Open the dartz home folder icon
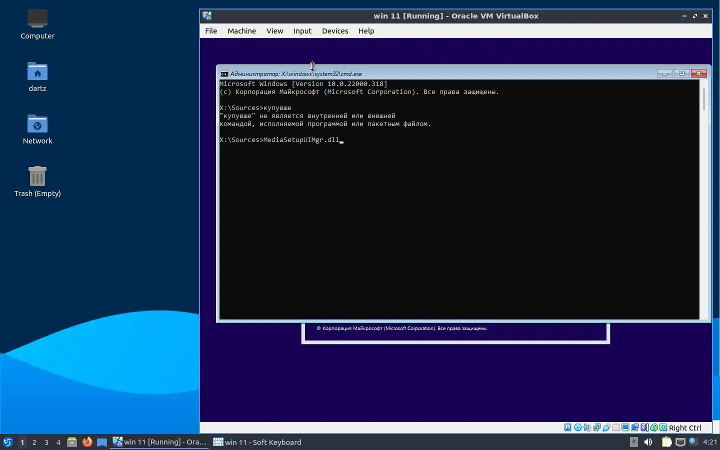The width and height of the screenshot is (720, 450). [37, 77]
